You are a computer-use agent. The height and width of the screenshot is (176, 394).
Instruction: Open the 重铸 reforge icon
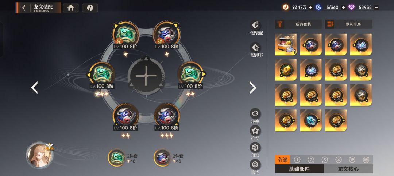[x=255, y=164]
